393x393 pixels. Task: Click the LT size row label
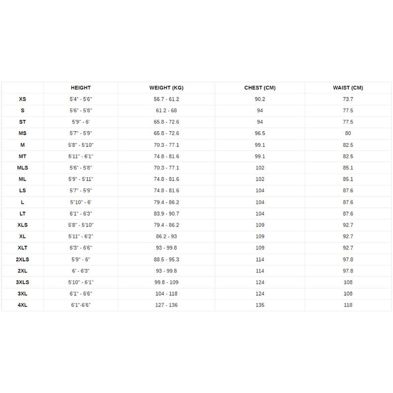pyautogui.click(x=23, y=214)
